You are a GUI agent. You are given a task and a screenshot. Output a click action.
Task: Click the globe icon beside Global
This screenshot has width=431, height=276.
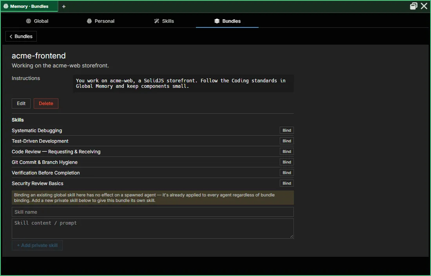coord(29,21)
